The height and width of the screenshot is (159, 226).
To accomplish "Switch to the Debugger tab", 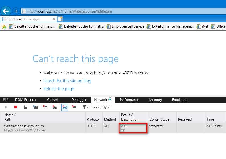I will (79, 100).
